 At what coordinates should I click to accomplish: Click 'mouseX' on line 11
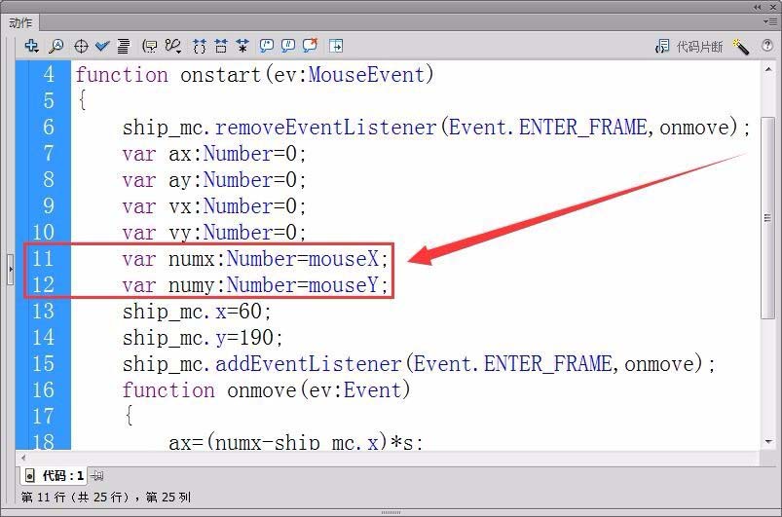point(344,260)
